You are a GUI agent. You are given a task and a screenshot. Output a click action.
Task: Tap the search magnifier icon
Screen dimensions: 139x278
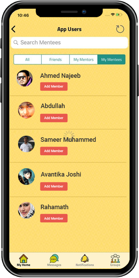(16, 42)
